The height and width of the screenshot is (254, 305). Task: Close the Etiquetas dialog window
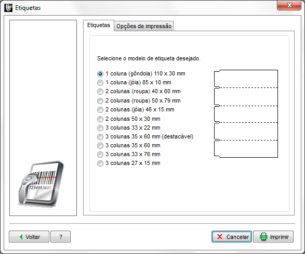pyautogui.click(x=289, y=5)
